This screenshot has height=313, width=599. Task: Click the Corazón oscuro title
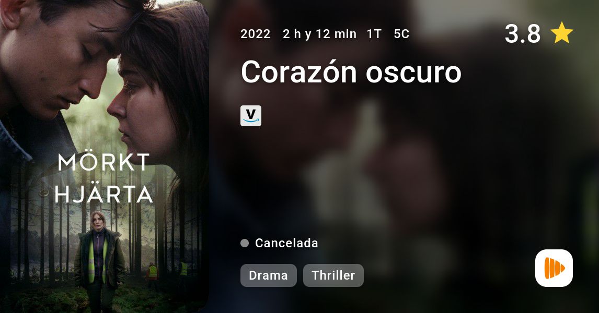tap(351, 71)
